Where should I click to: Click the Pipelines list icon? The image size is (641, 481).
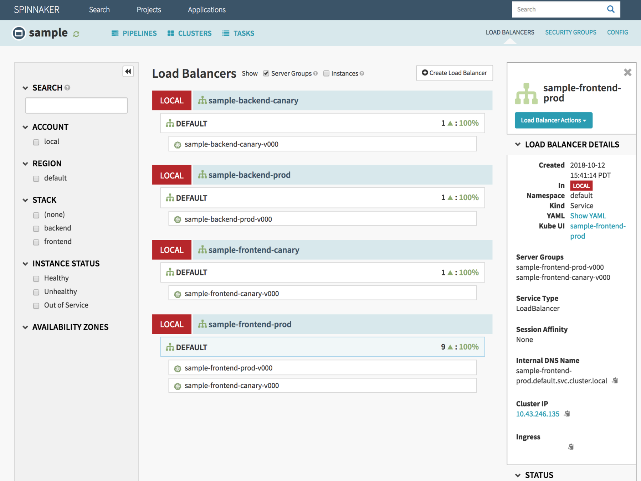pos(115,33)
